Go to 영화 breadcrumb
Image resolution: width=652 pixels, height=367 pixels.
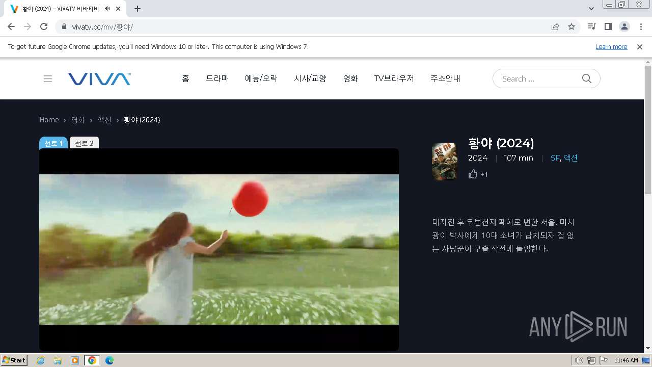tap(78, 120)
